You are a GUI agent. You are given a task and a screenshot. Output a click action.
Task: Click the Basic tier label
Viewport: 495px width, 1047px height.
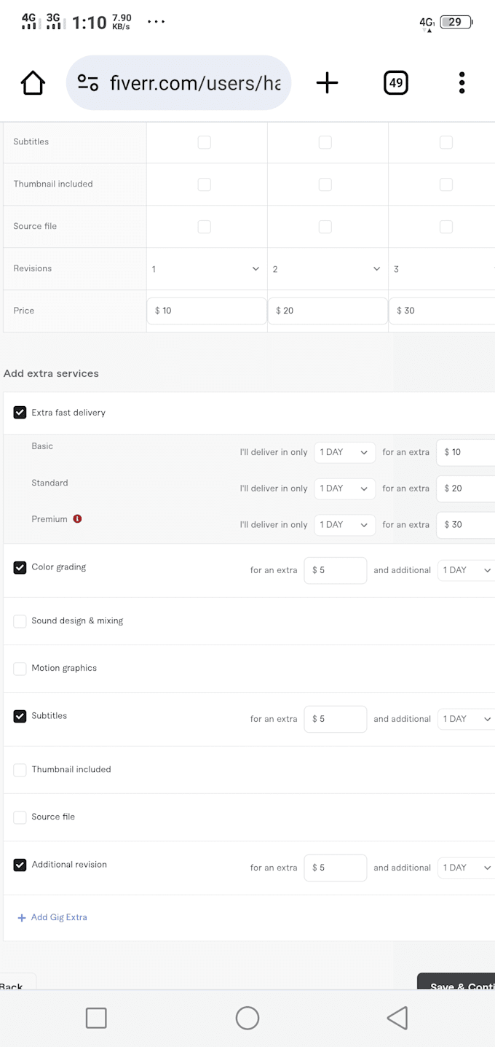[x=42, y=446]
